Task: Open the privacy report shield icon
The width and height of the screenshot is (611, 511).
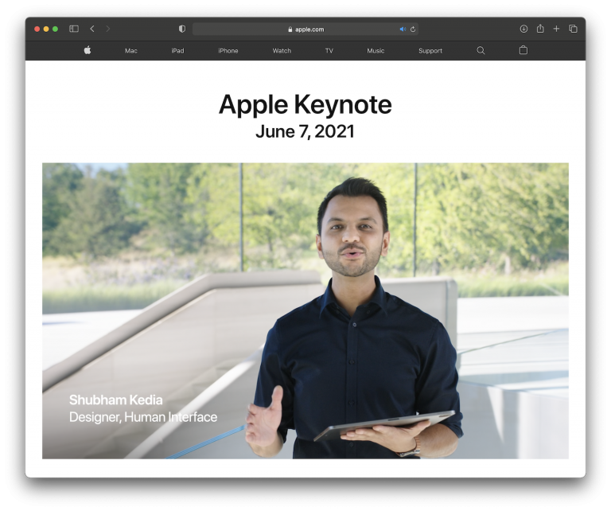Action: pyautogui.click(x=182, y=29)
